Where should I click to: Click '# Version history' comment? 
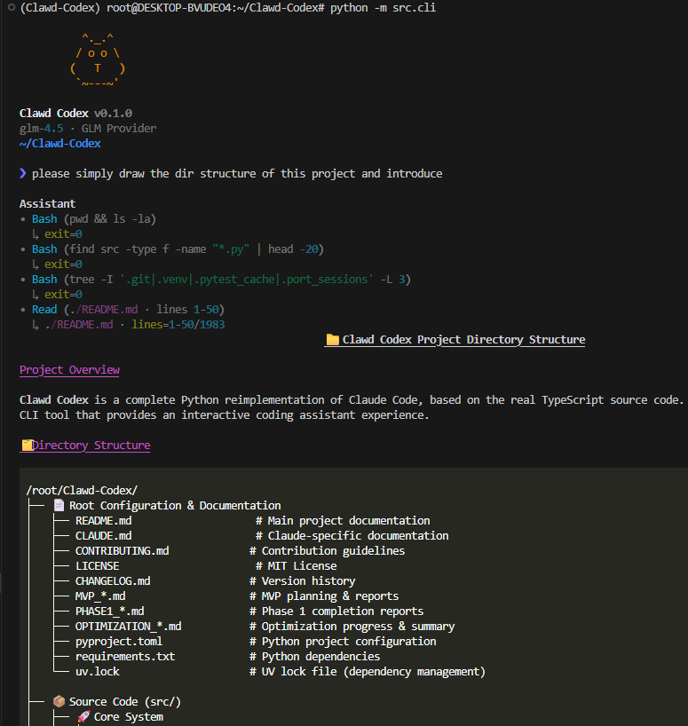pyautogui.click(x=303, y=580)
